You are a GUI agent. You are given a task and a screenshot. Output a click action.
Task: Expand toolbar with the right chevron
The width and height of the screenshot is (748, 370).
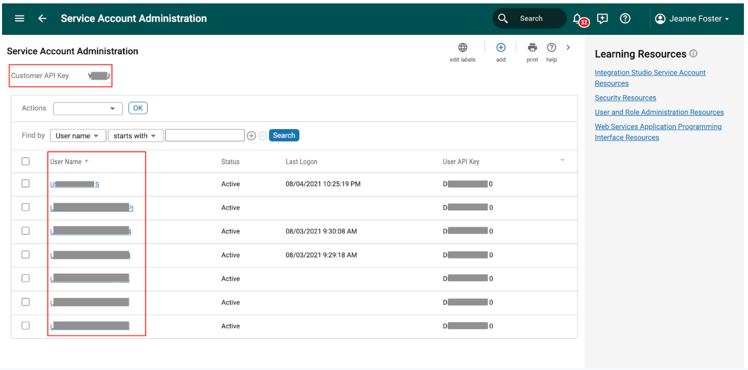click(568, 48)
